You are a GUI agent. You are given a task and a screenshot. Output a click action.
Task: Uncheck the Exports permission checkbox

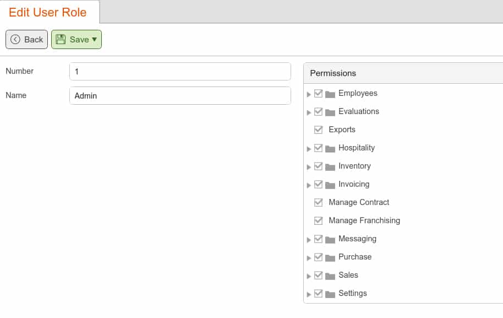coord(318,130)
